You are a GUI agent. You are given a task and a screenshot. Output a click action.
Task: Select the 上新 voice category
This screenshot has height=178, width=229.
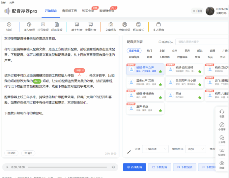[x=162, y=51]
